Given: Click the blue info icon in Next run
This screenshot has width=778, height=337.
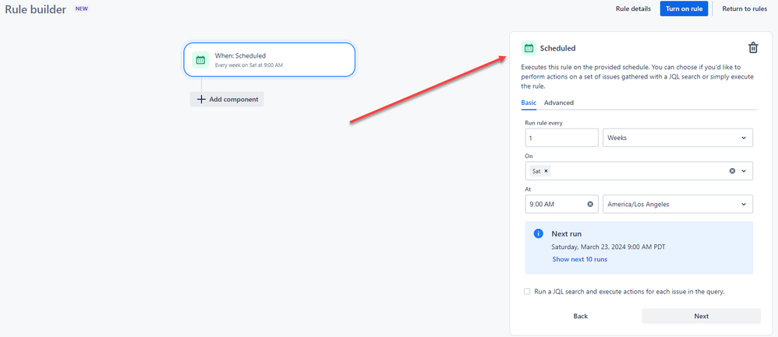Looking at the screenshot, I should click(539, 233).
